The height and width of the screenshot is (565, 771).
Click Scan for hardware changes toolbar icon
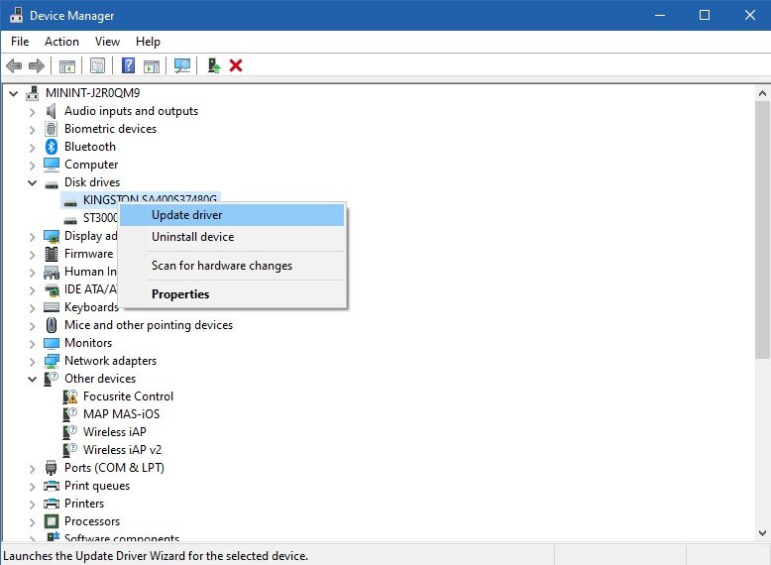click(x=182, y=65)
